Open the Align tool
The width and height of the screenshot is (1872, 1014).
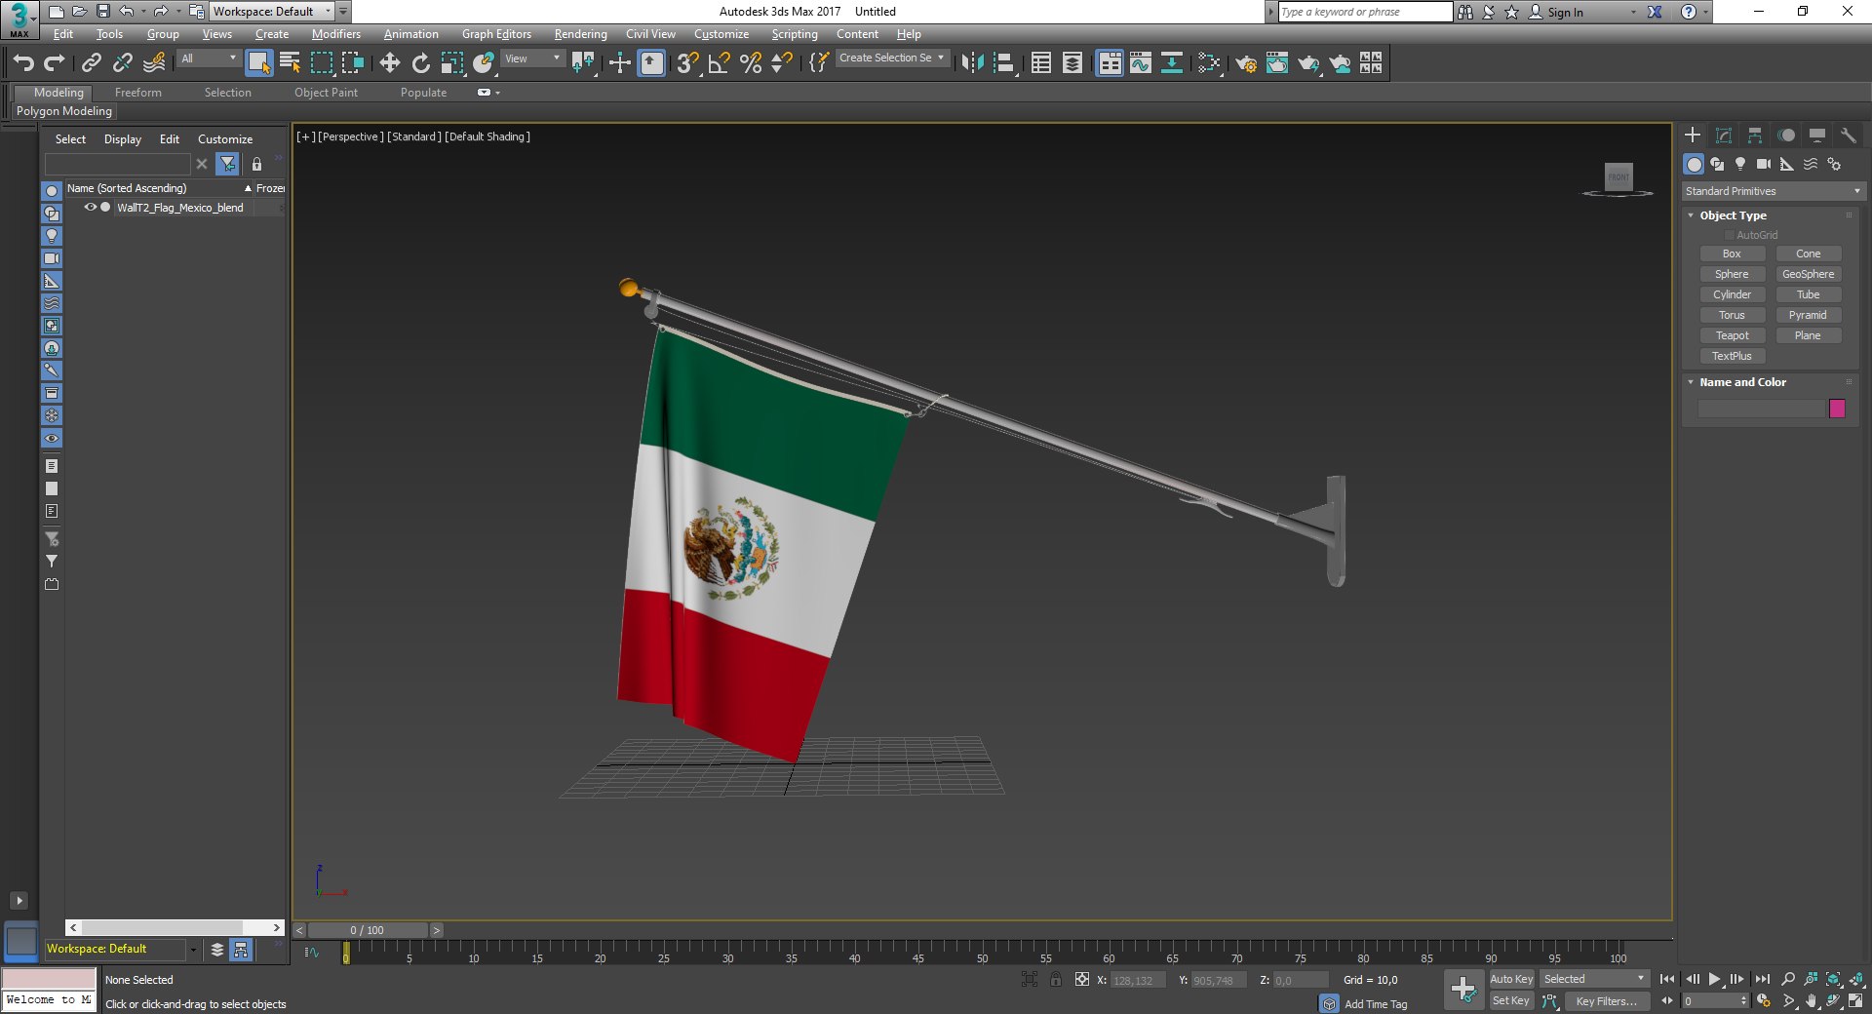click(1004, 63)
